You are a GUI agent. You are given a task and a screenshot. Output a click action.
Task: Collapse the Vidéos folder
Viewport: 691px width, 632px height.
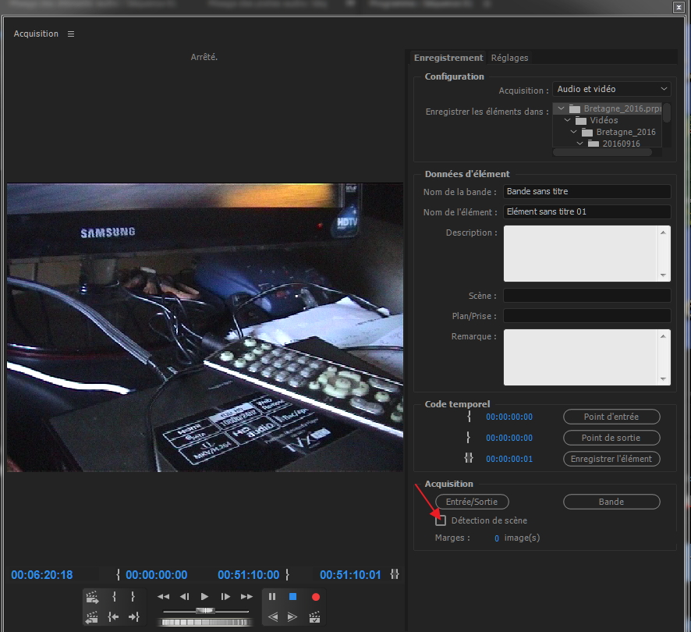point(567,121)
